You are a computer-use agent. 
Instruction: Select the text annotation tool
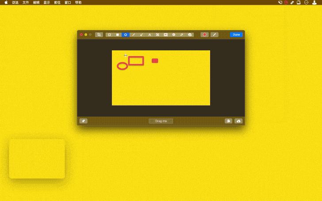(x=149, y=34)
